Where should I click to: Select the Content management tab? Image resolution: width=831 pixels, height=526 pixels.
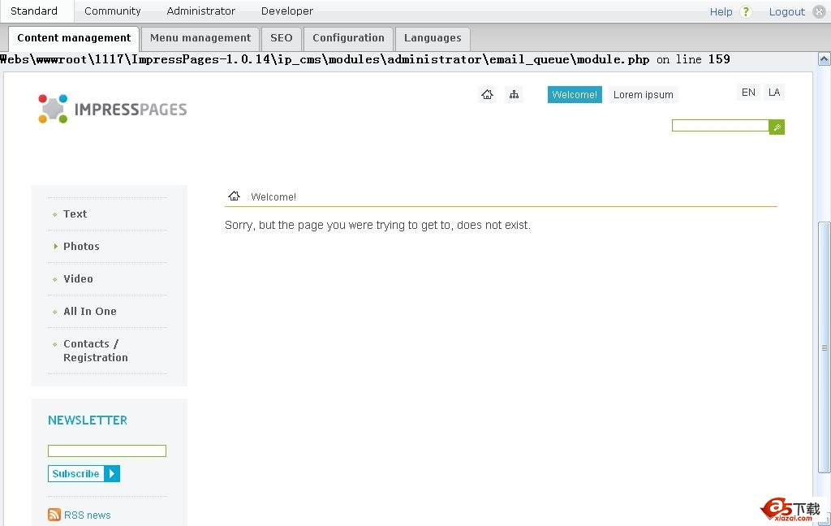coord(74,38)
